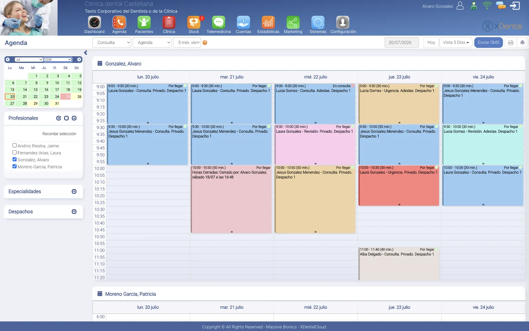Click the green wifi connection status icon
The image size is (529, 331).
pyautogui.click(x=487, y=5)
